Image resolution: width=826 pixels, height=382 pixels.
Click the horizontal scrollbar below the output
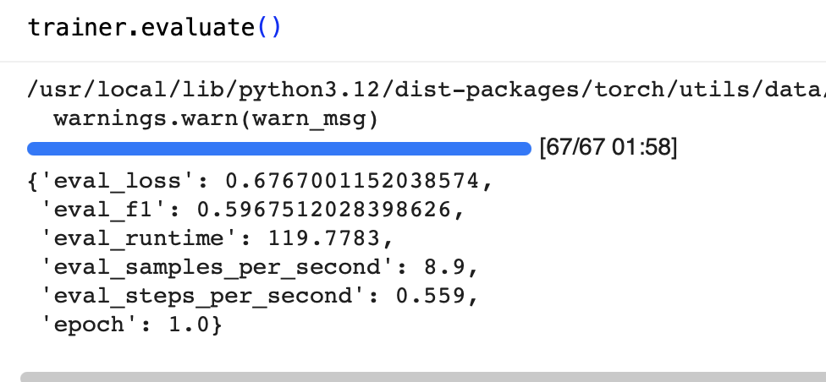click(x=423, y=376)
